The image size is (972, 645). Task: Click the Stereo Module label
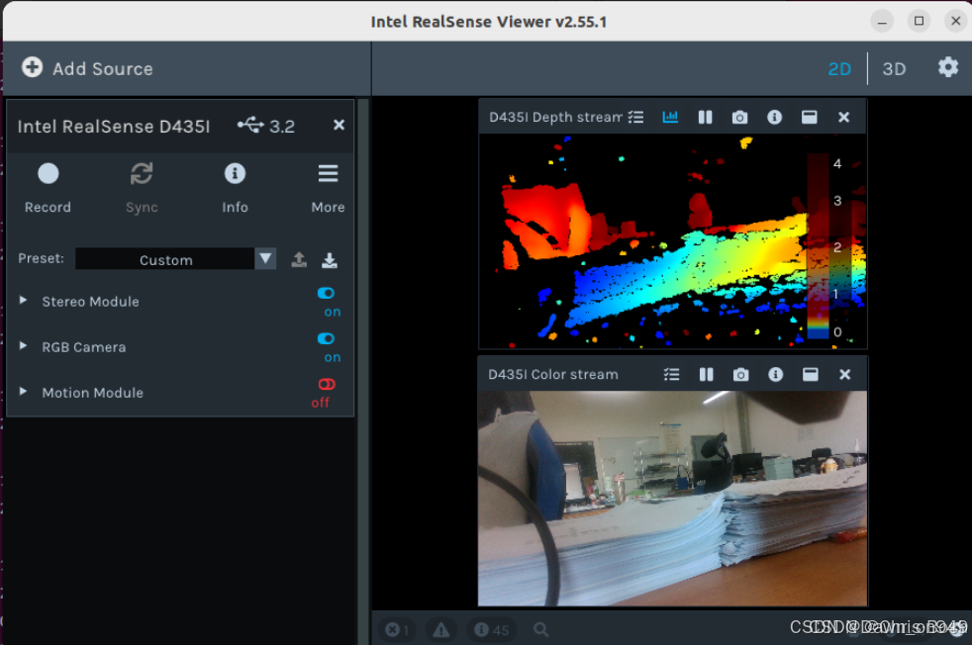(90, 302)
